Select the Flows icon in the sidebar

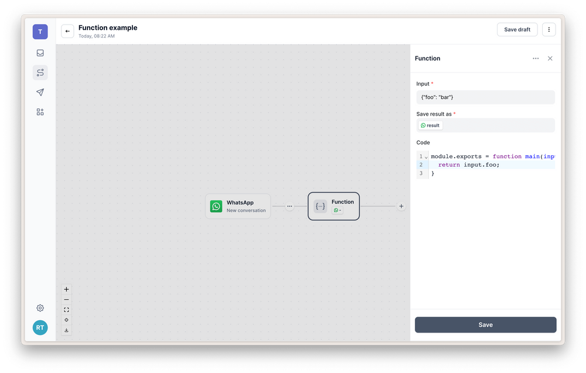[x=40, y=72]
